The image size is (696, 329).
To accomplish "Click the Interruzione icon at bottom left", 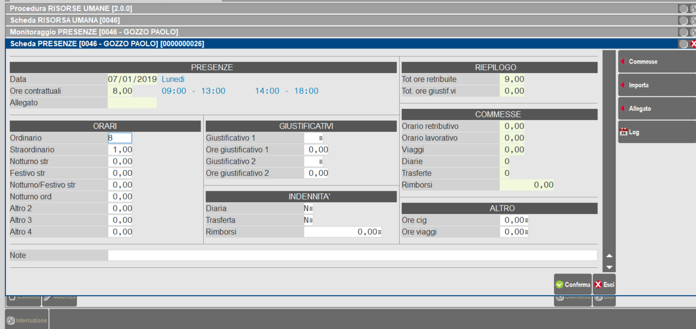I will coord(11,320).
